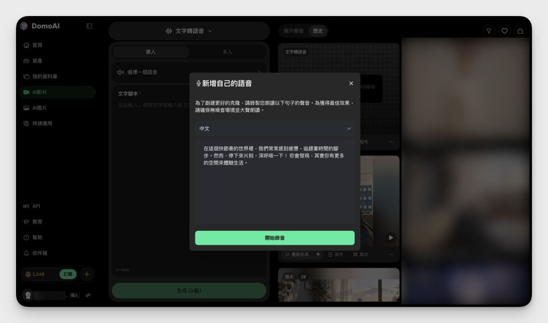Expand the 中文 language dropdown

click(275, 129)
